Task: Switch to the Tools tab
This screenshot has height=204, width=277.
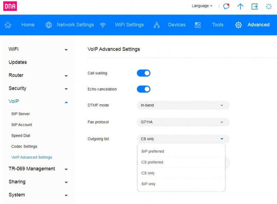Action: click(218, 25)
